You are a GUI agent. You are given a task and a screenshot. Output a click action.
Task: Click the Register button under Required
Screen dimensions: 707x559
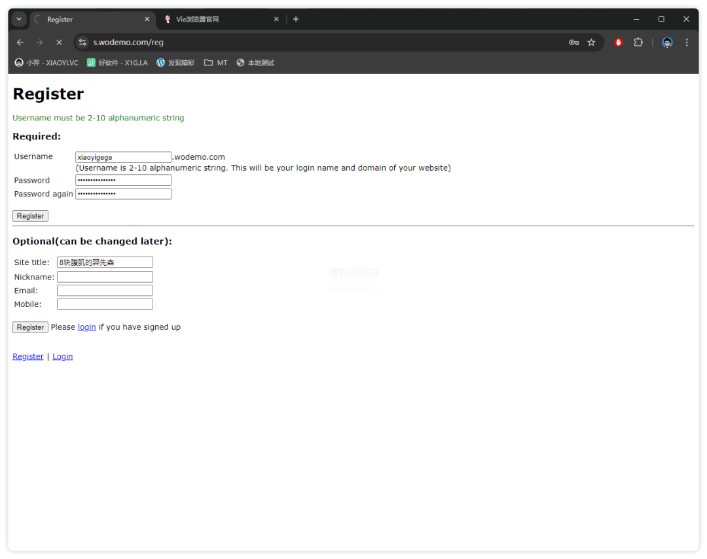tap(30, 216)
